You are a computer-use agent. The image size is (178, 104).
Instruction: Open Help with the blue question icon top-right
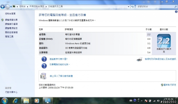(x=176, y=12)
